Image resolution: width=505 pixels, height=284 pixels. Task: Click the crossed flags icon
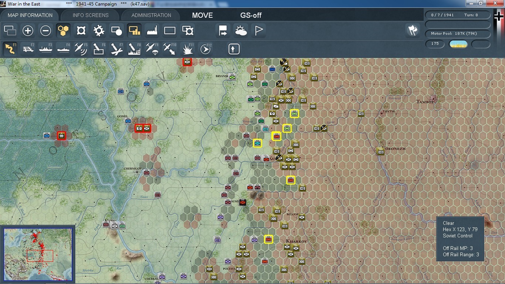click(413, 30)
